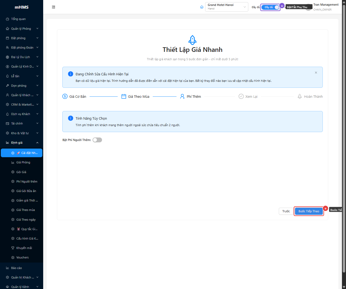Image resolution: width=346 pixels, height=289 pixels.
Task: Expand the Quản lý Phòng menu
Action: 22,29
